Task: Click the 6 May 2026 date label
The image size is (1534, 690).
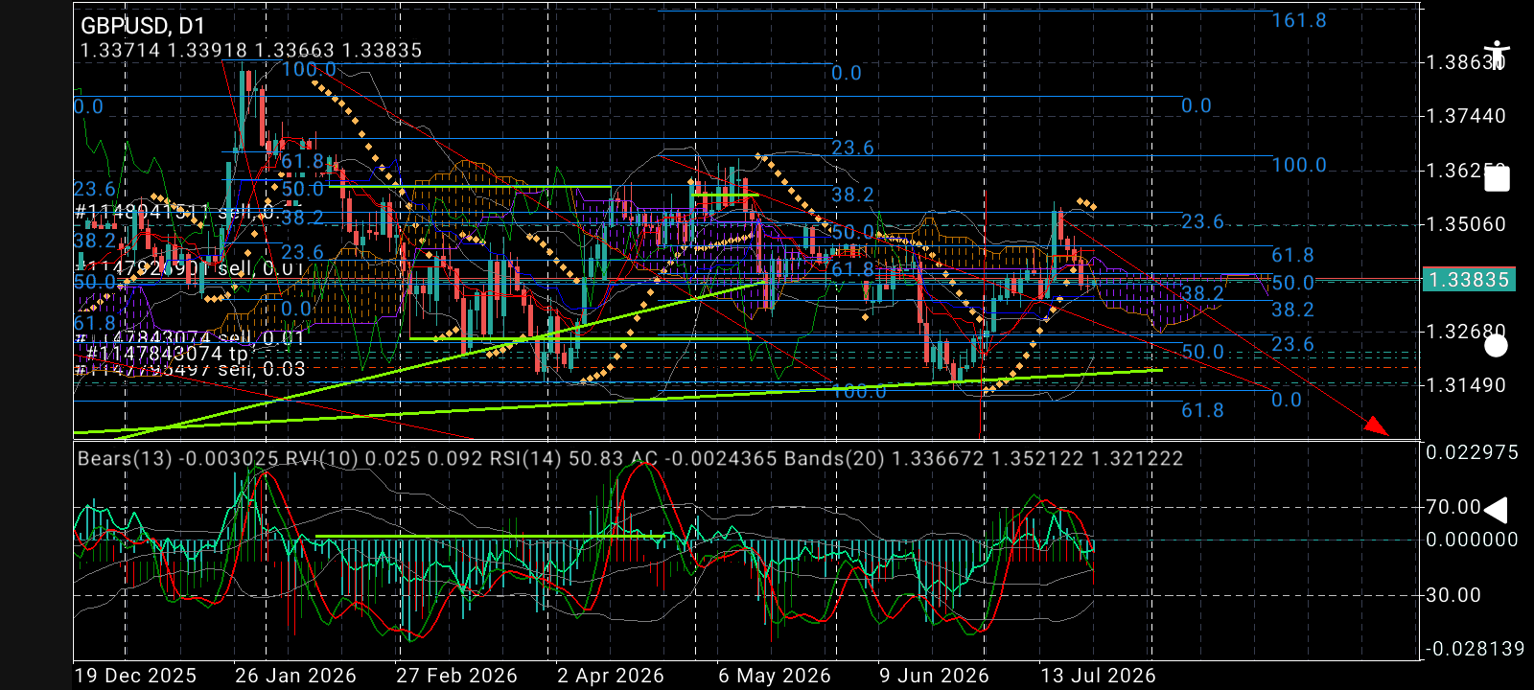Action: tap(775, 676)
